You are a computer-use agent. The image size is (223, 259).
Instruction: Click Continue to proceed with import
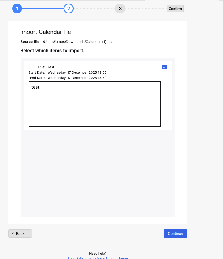coord(175,234)
